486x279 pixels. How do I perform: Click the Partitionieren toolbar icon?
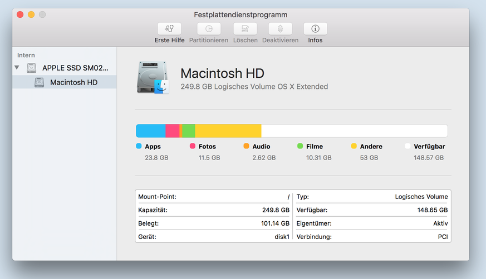(209, 29)
